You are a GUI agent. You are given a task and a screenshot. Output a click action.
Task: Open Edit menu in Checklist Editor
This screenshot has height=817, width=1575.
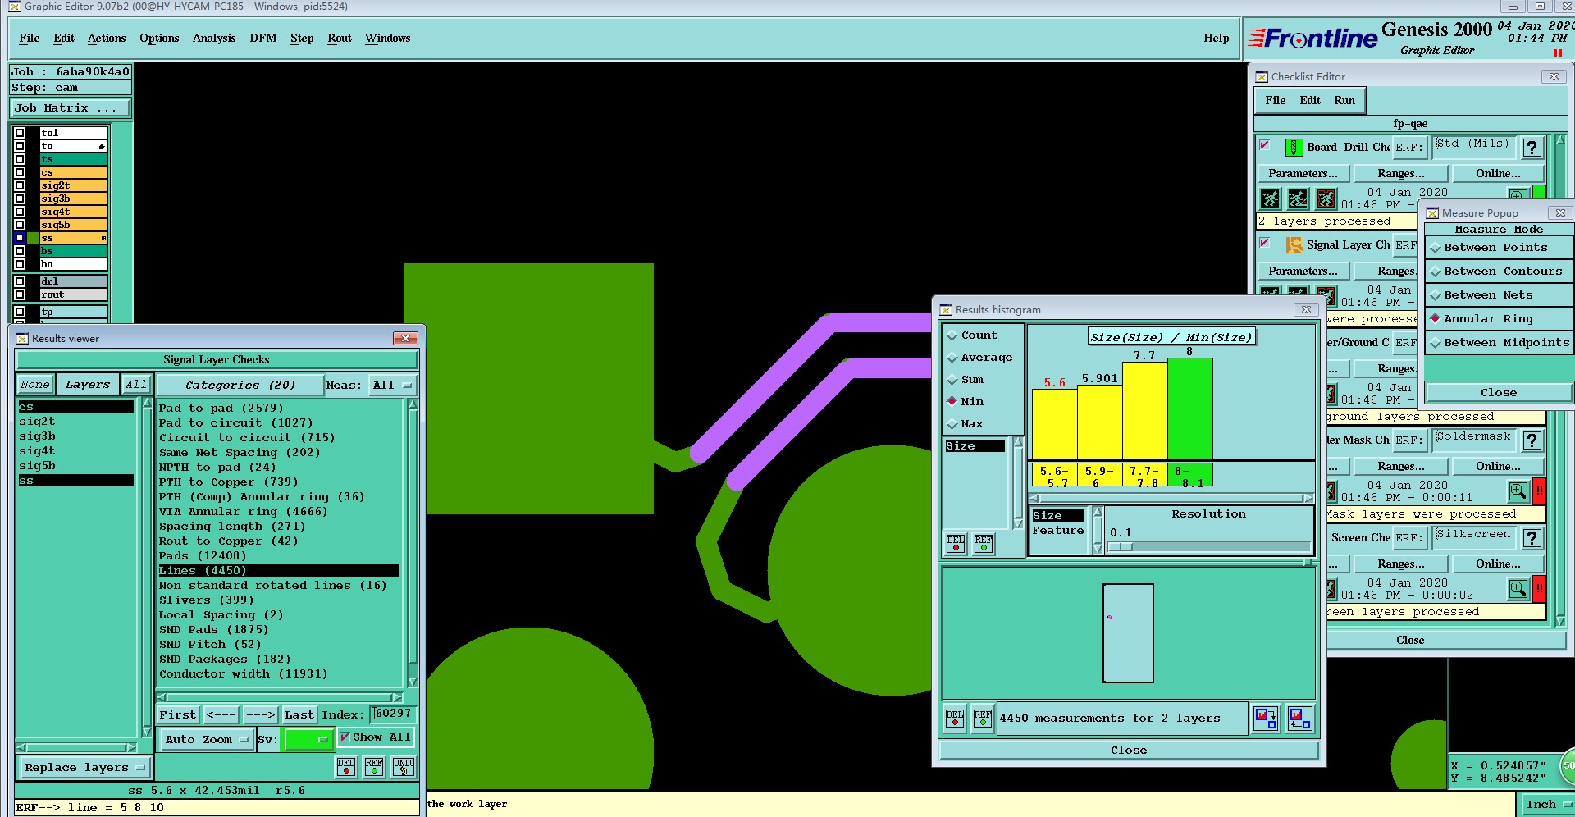coord(1310,101)
